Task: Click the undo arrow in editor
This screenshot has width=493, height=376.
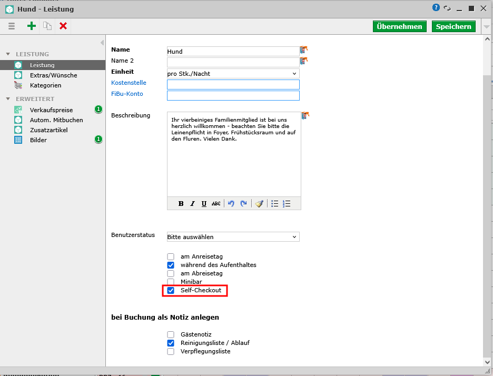Action: [x=231, y=204]
